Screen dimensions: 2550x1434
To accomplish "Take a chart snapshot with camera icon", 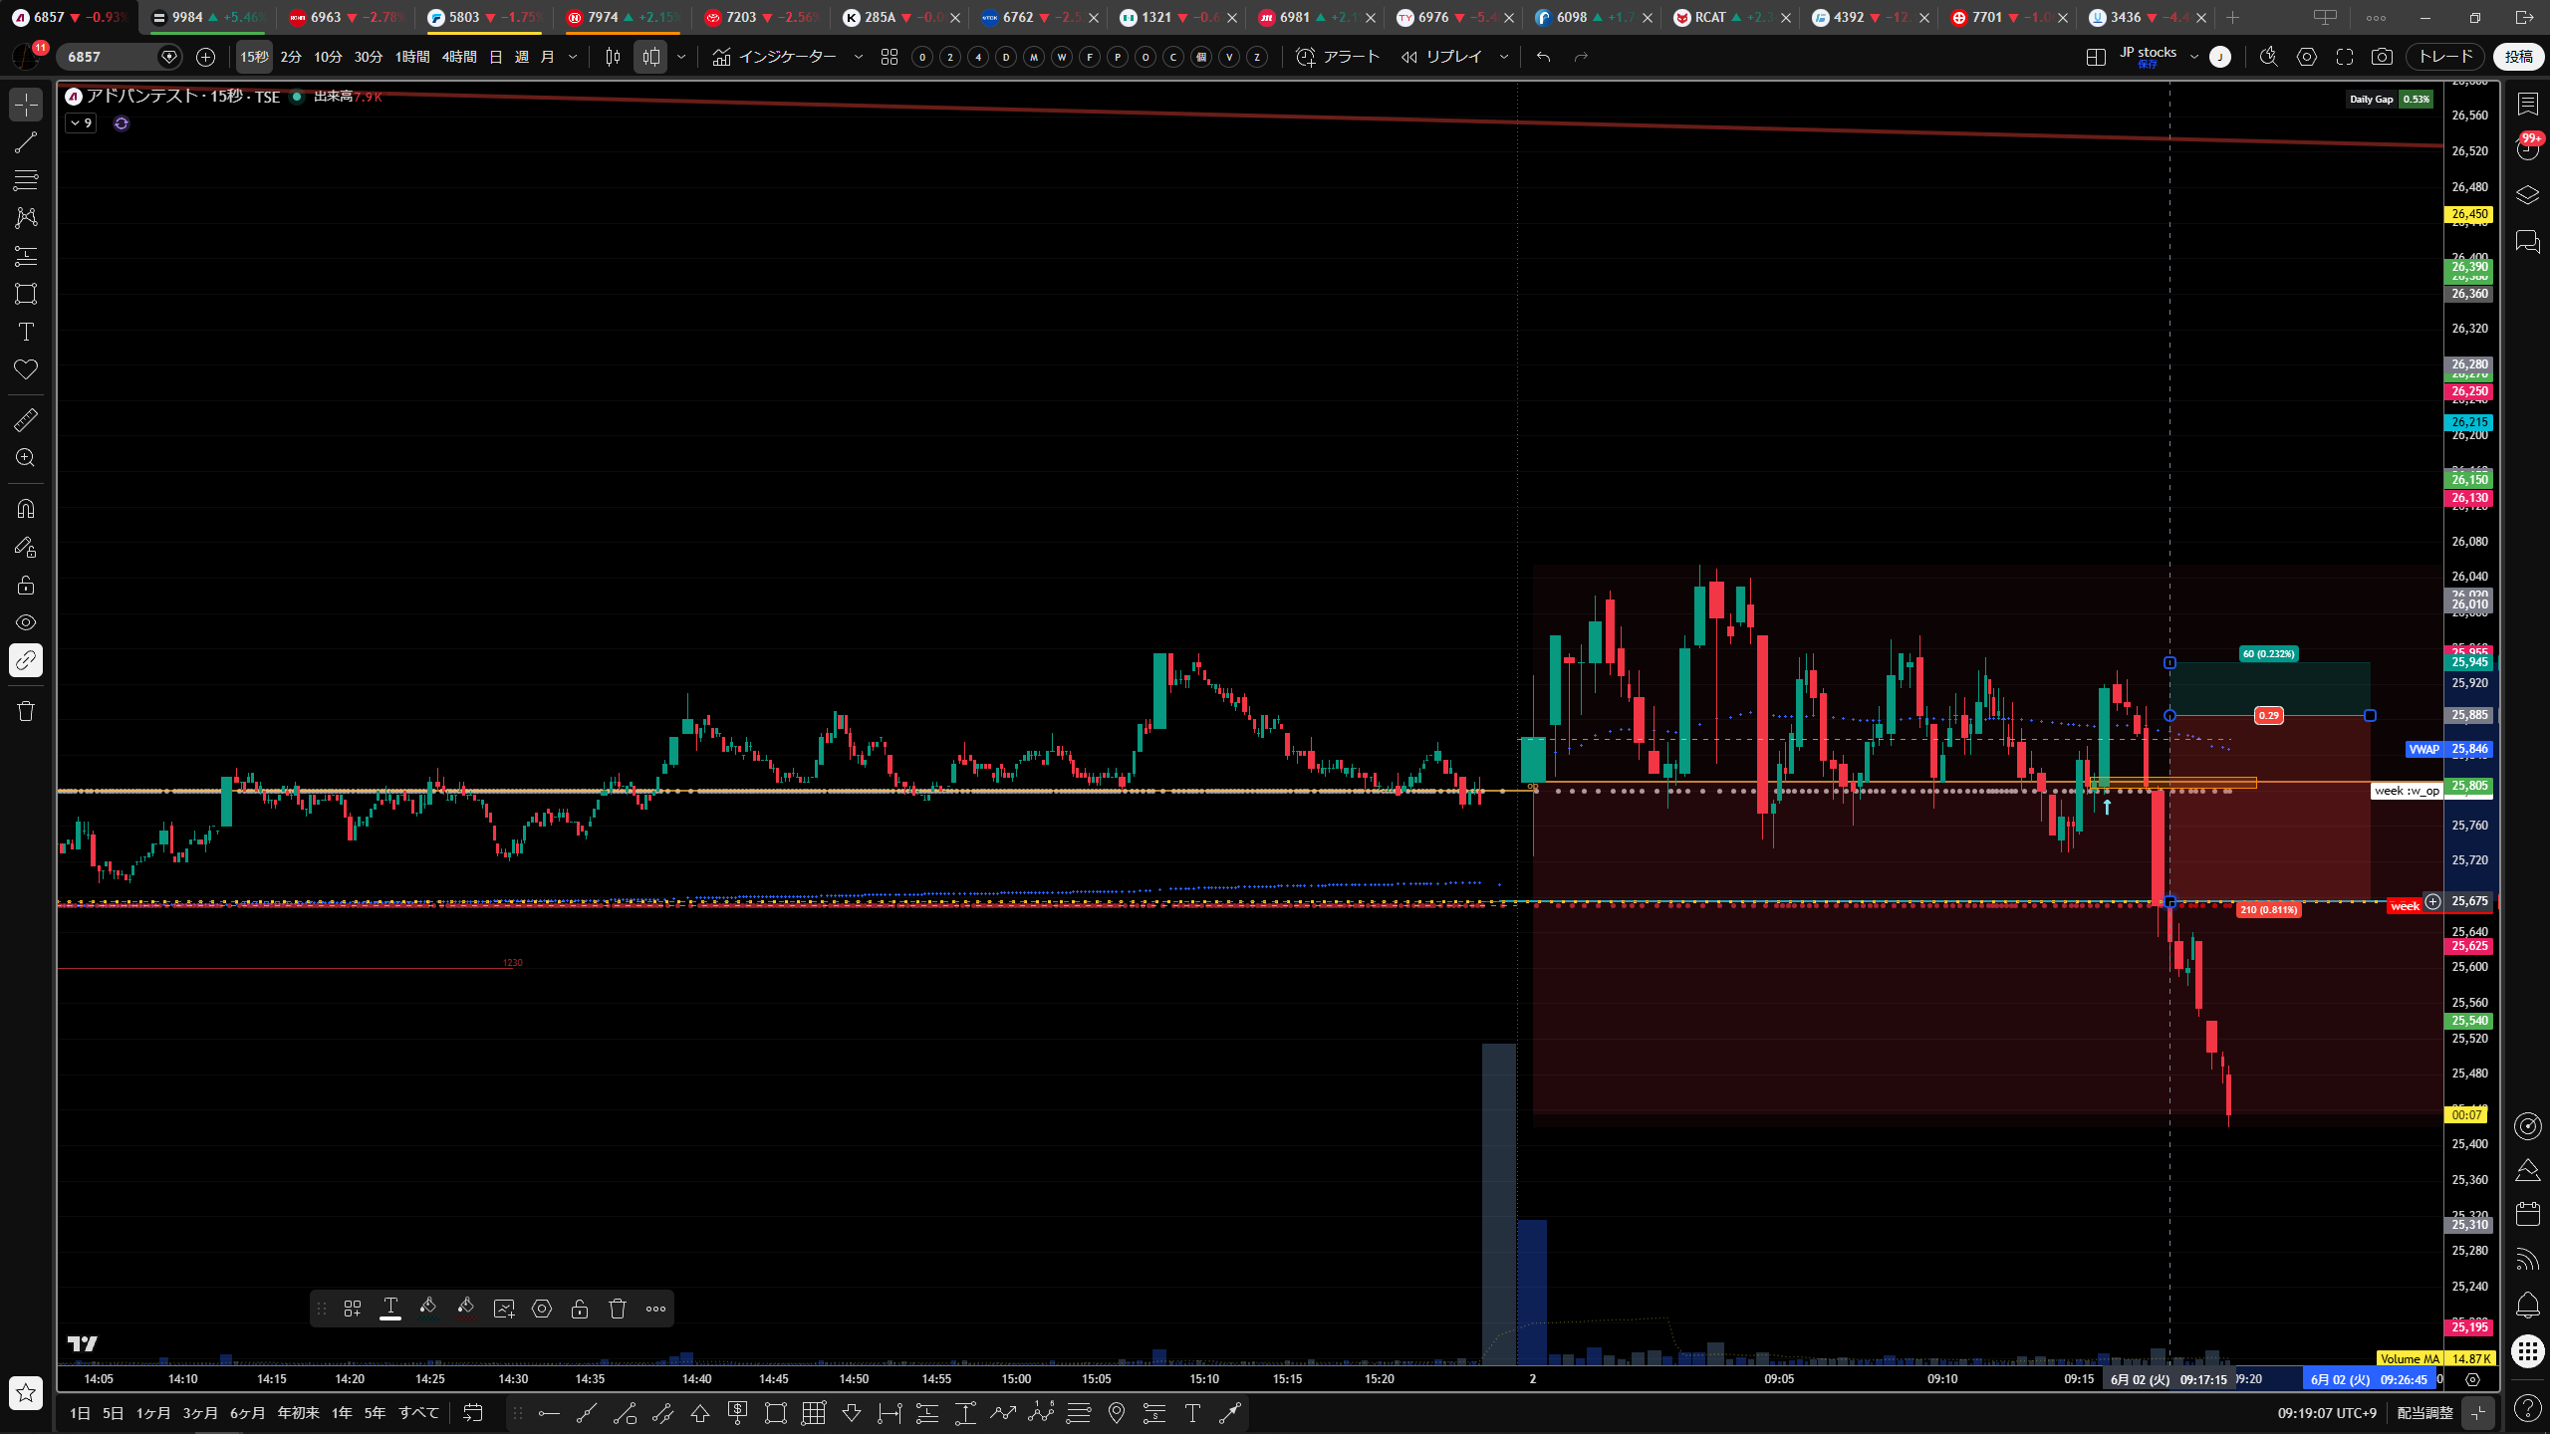I will 2382,57.
